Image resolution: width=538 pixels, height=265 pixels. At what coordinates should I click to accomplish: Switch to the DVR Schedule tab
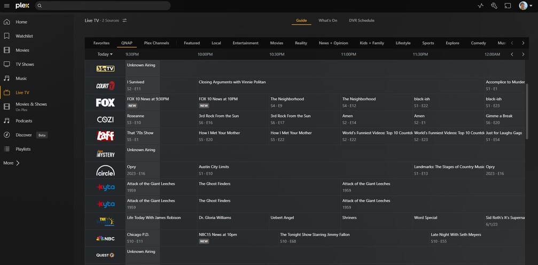pos(362,21)
